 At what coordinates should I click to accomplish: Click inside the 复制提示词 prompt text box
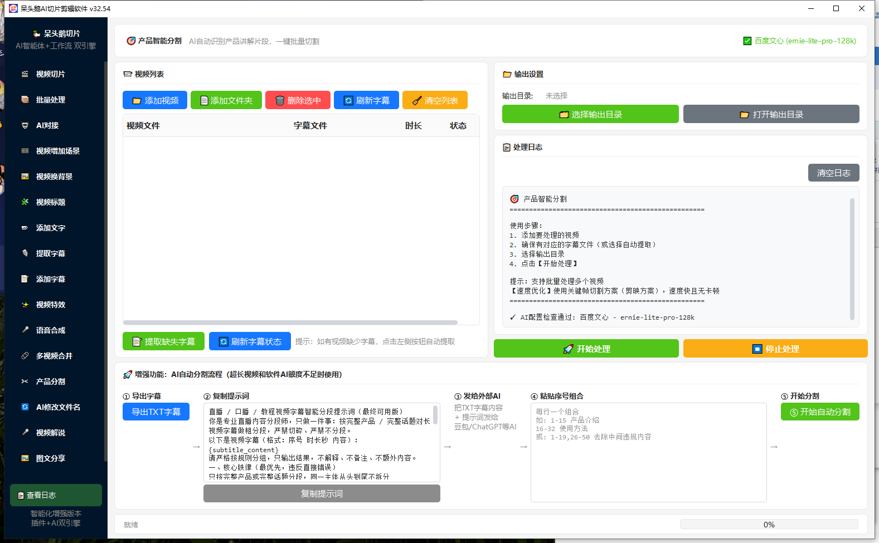click(322, 442)
